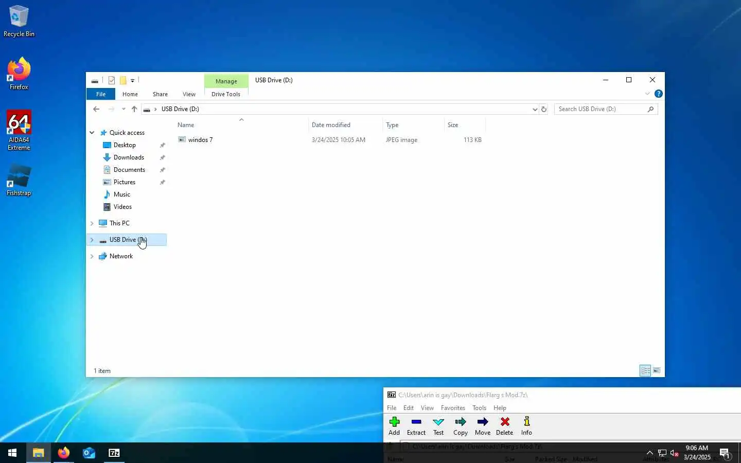Click the Add button in 7-Zip
741x463 pixels.
pos(394,426)
